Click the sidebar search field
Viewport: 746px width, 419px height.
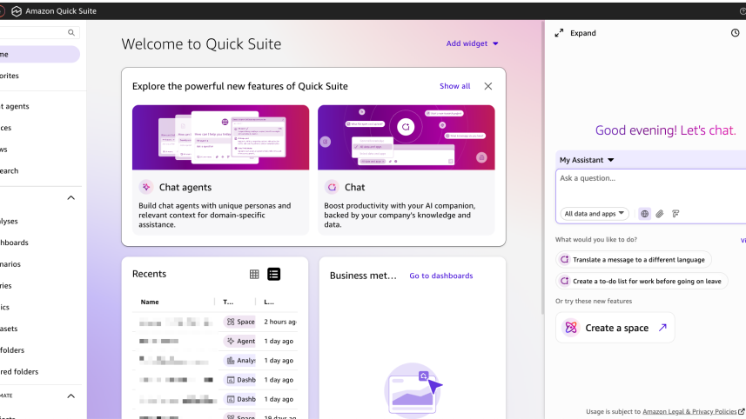point(39,33)
